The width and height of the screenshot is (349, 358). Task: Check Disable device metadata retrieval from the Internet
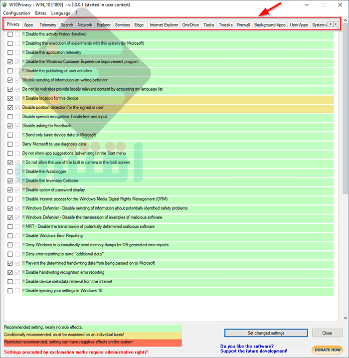[10, 282]
